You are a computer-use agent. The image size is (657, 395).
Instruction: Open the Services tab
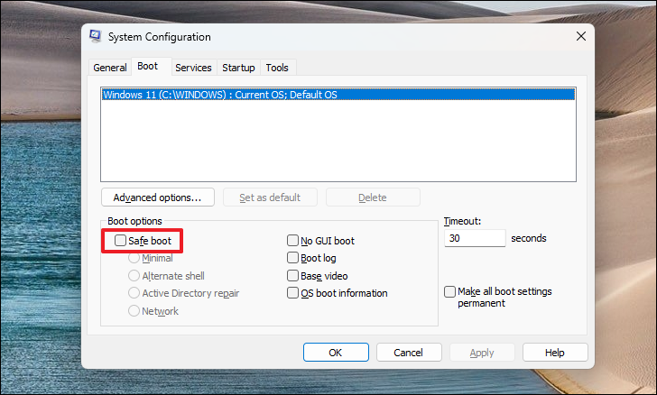tap(193, 68)
